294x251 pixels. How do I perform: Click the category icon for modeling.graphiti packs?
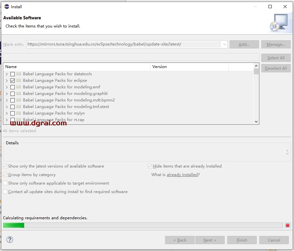19,93
